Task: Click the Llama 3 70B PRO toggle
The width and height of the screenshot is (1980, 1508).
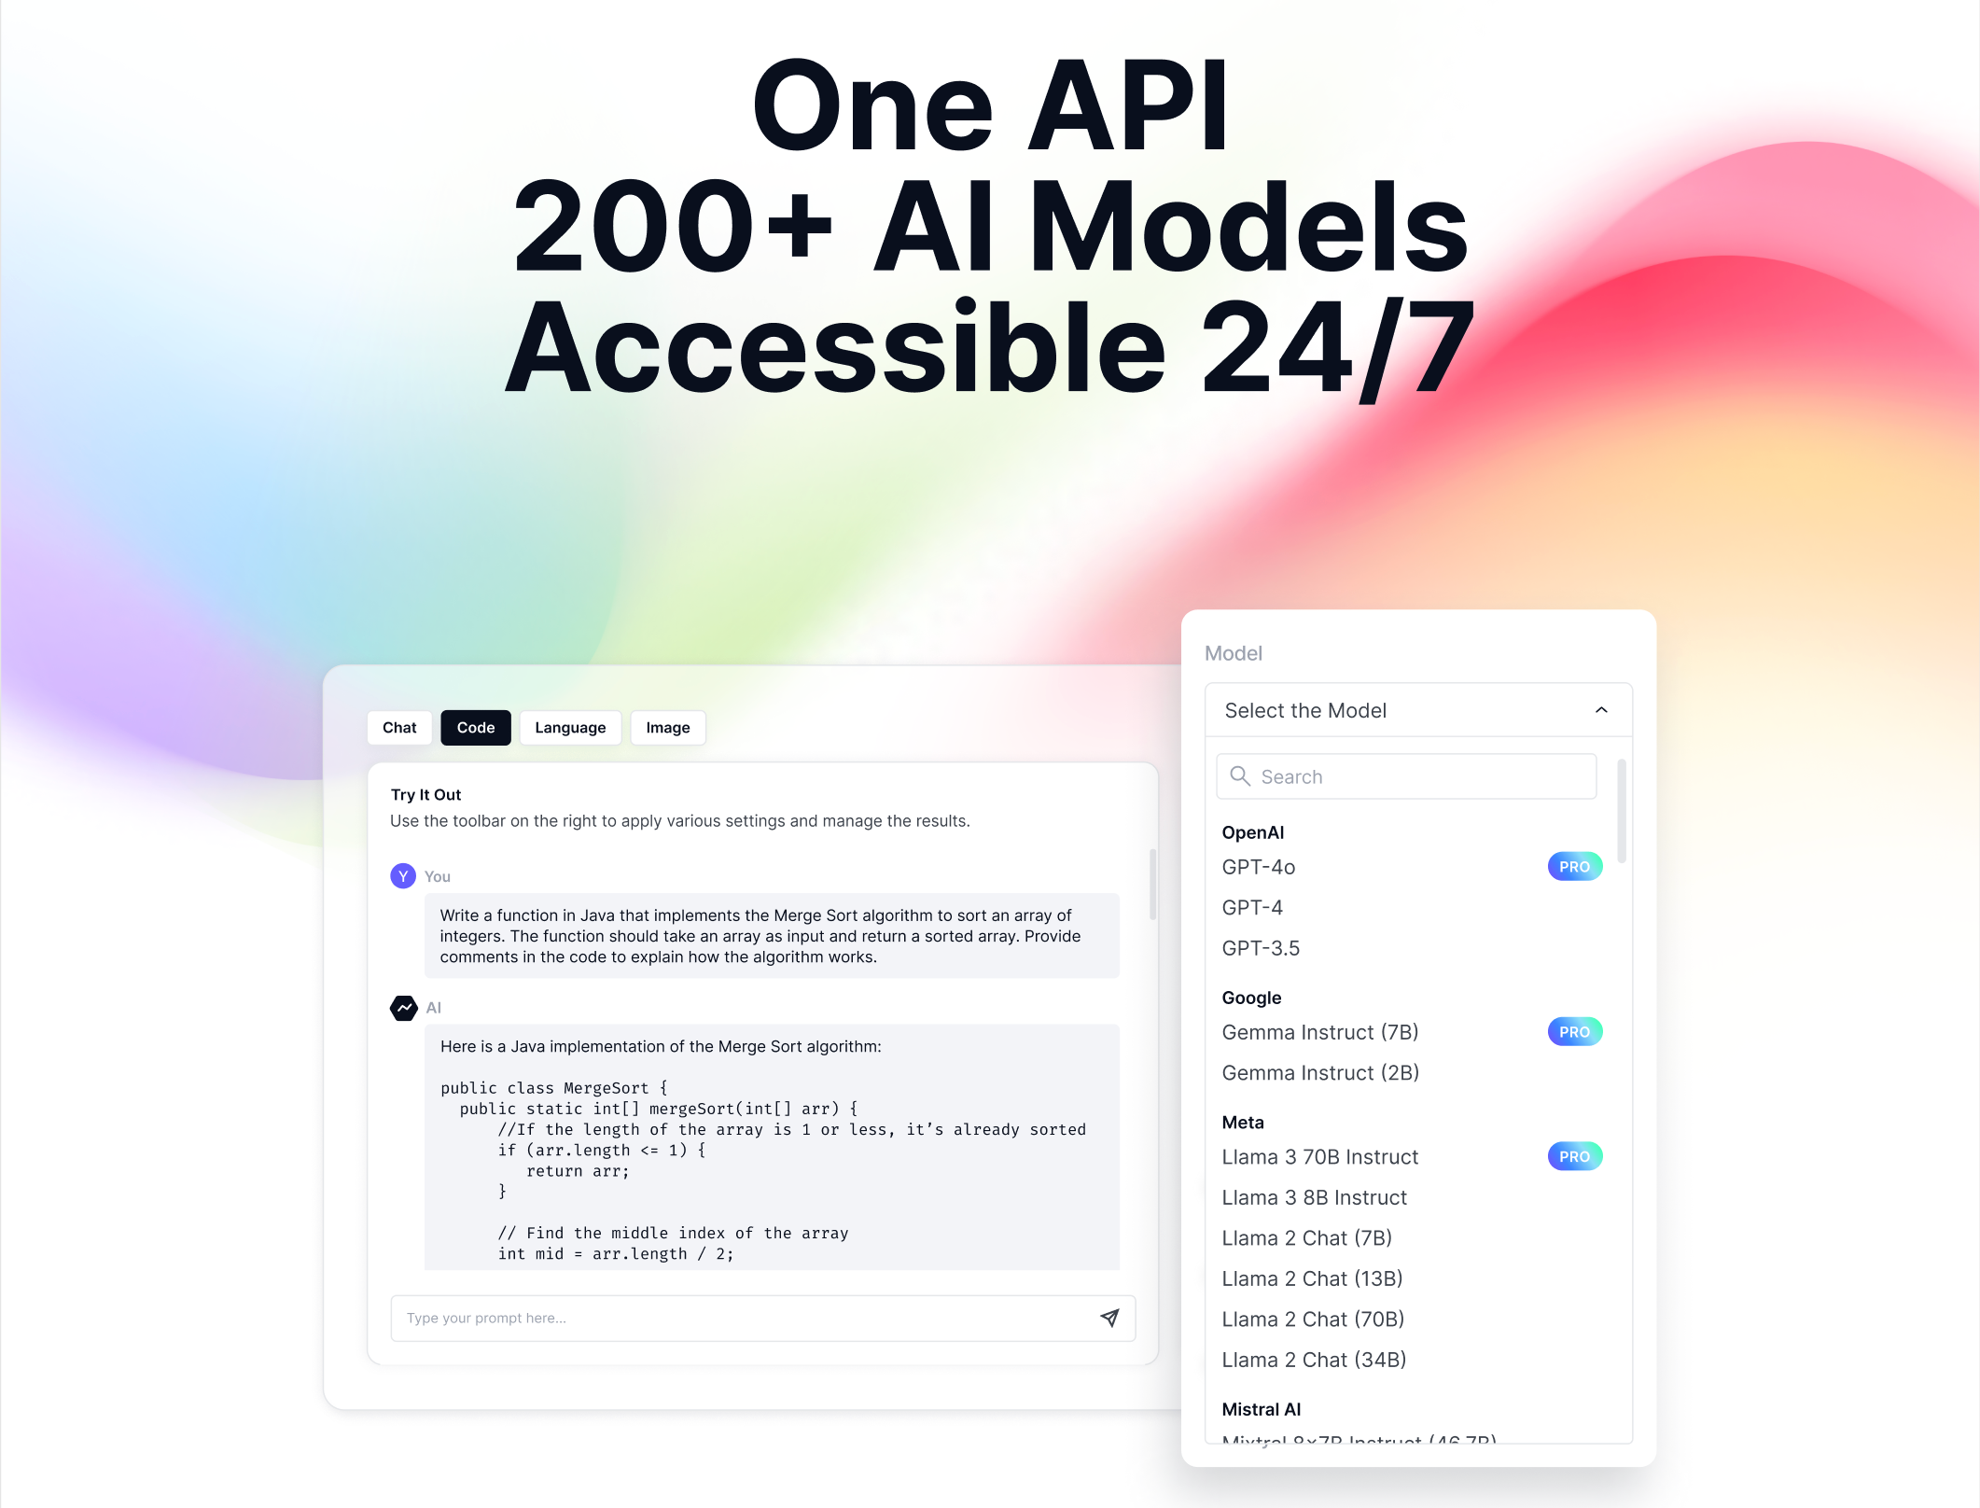Action: [1576, 1156]
